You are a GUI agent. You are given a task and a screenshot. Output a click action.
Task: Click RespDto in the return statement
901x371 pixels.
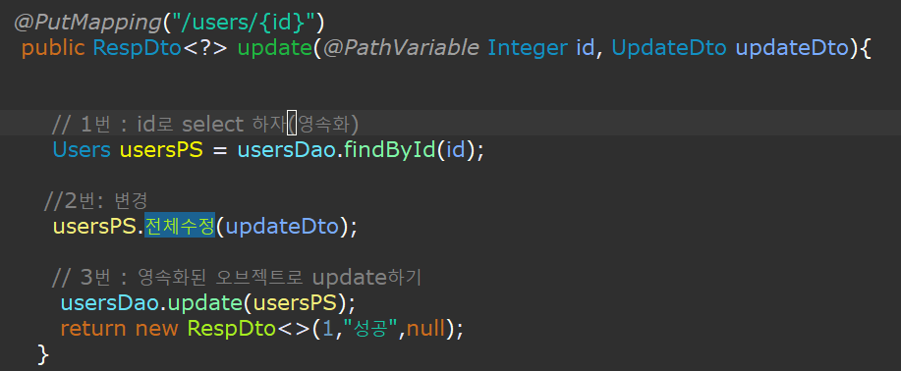(231, 329)
